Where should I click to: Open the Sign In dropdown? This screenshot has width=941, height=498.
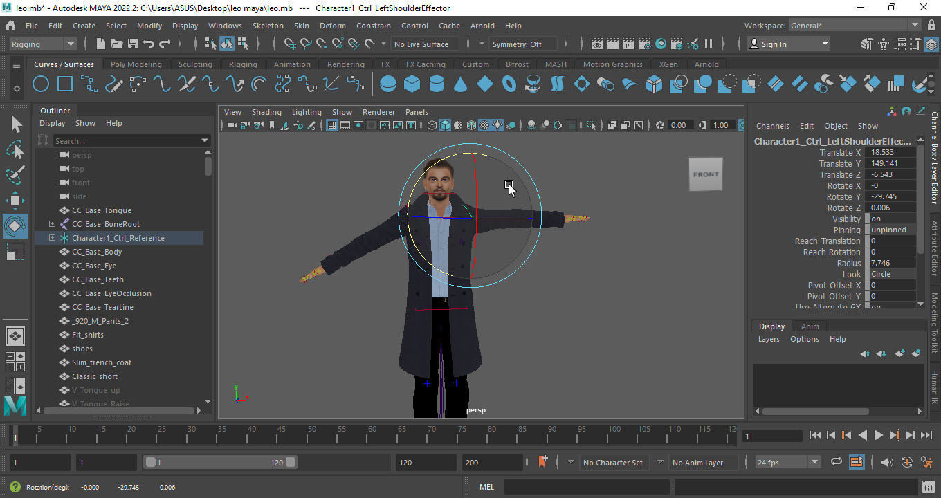pos(789,44)
